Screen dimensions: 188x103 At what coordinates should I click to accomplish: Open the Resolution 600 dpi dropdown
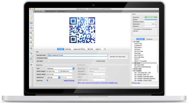[53, 77]
